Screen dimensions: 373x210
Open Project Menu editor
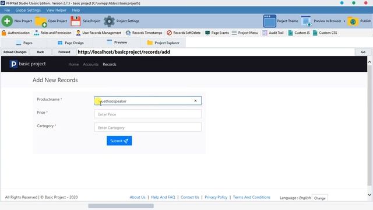(245, 33)
